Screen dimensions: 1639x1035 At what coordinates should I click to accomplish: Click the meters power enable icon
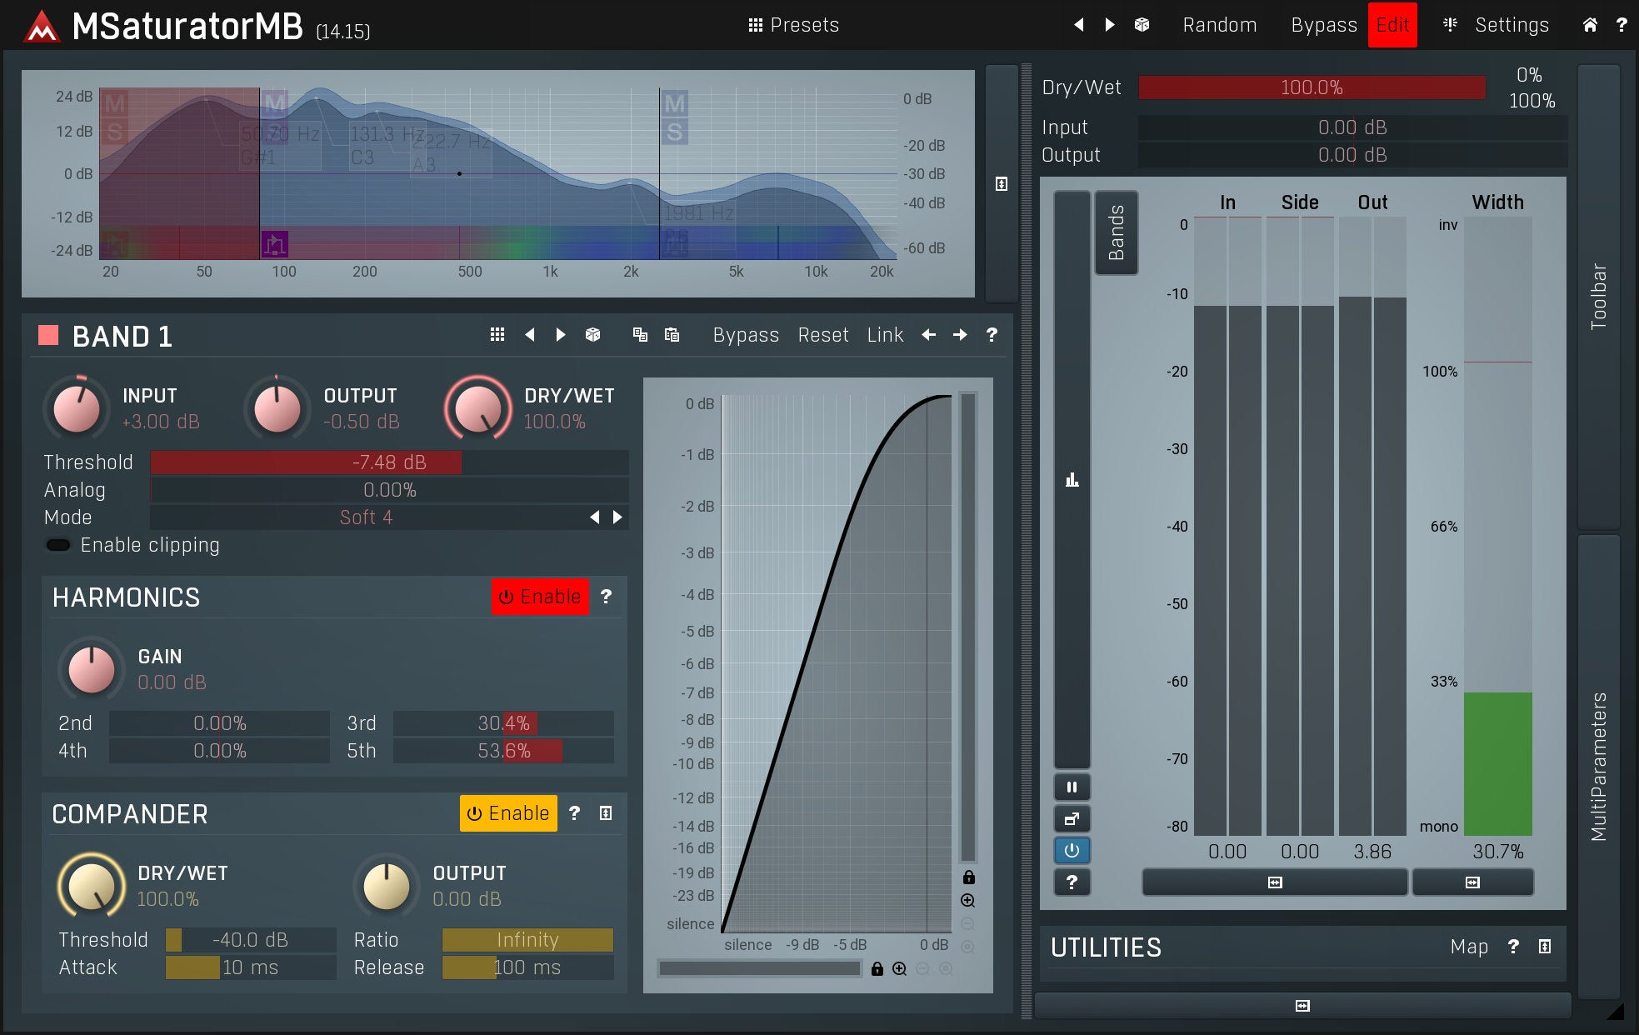tap(1072, 850)
